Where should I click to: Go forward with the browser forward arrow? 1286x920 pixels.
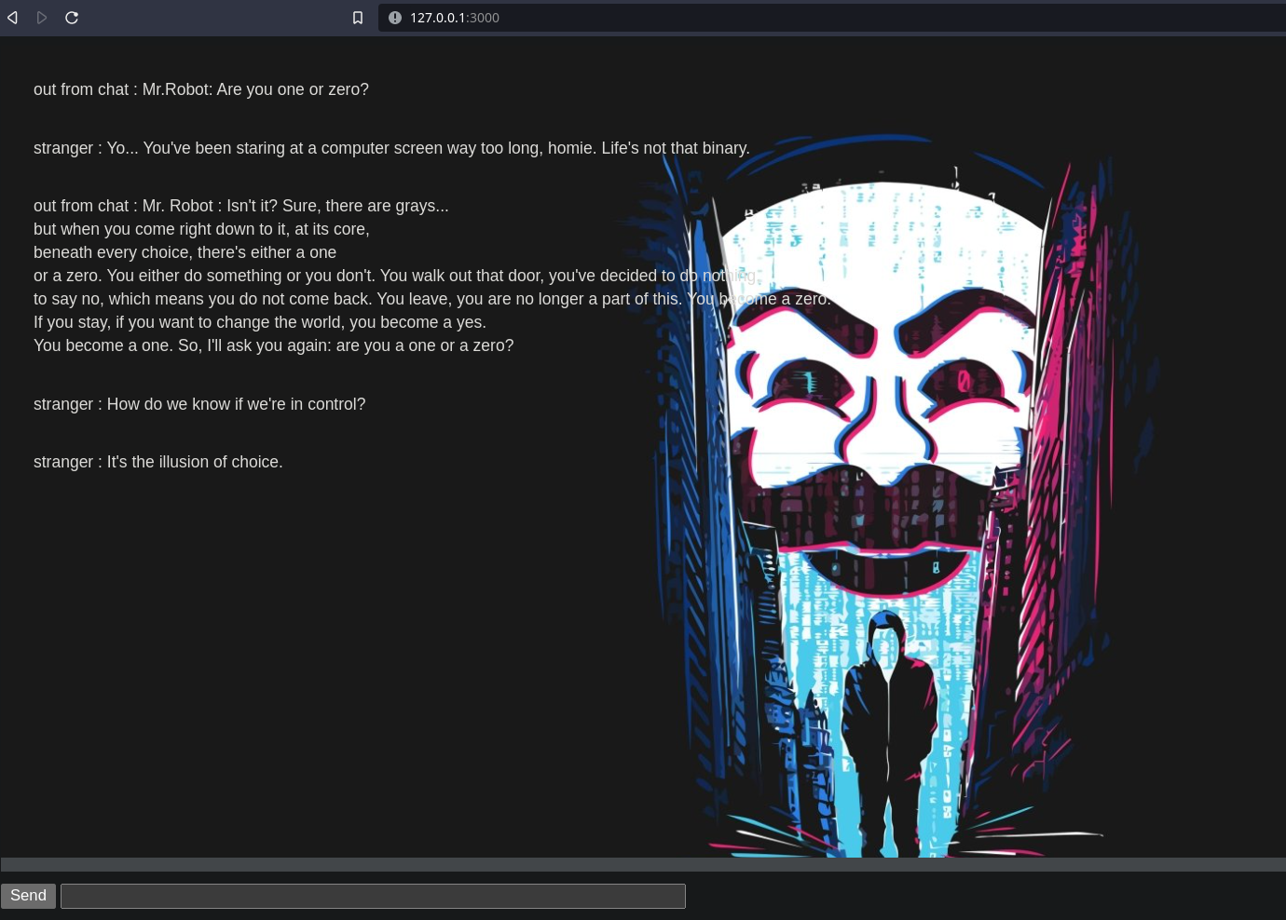(42, 18)
